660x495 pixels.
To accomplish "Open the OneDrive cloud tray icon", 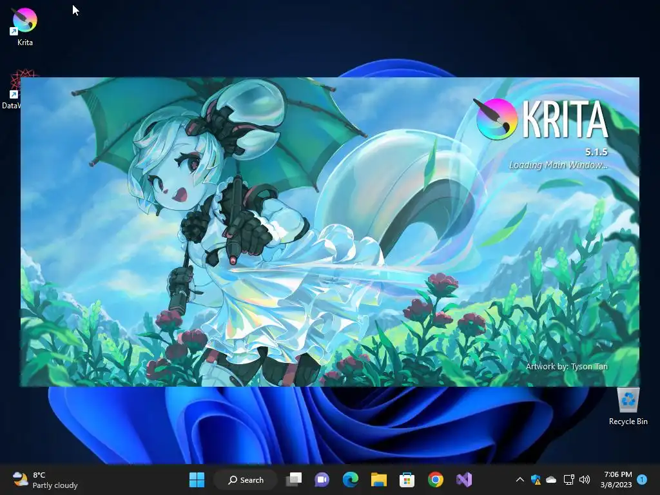I will pos(551,480).
